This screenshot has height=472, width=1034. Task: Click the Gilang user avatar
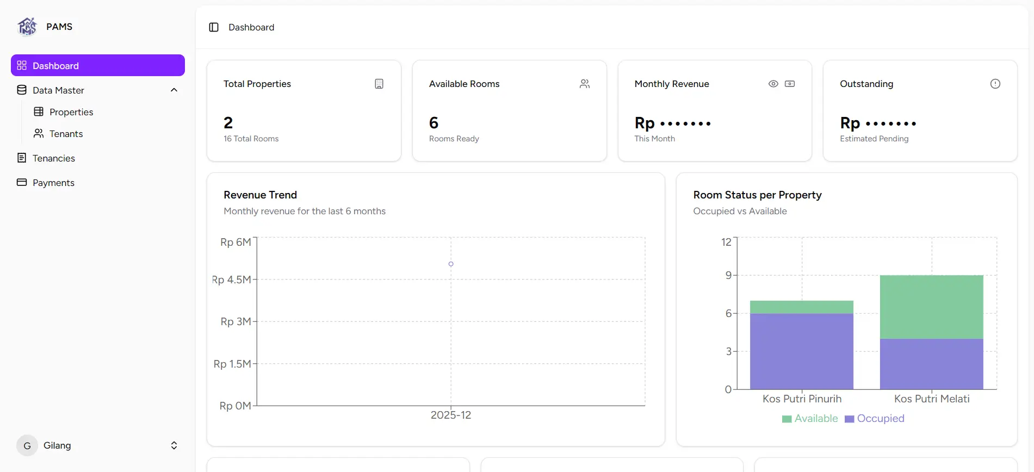point(27,445)
